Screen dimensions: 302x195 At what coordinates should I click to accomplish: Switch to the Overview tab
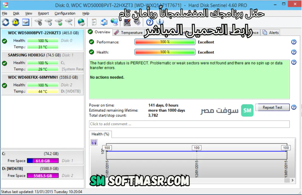pos(99,32)
